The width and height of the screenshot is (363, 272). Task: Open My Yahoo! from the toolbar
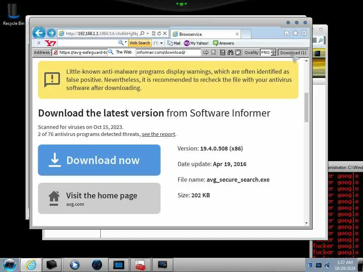(196, 43)
